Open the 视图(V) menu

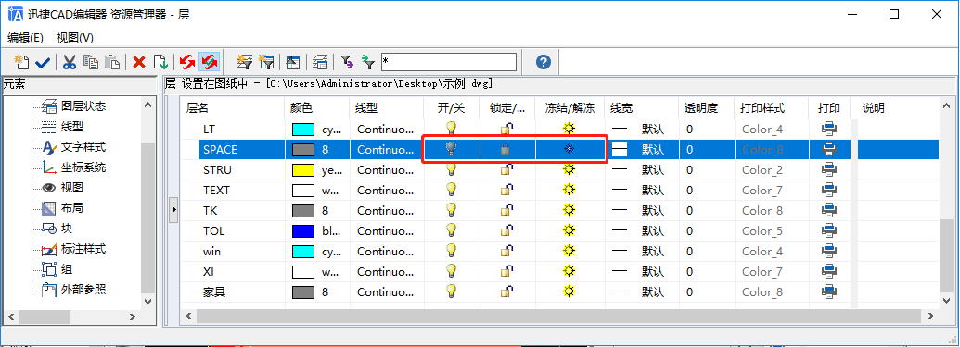[x=75, y=38]
